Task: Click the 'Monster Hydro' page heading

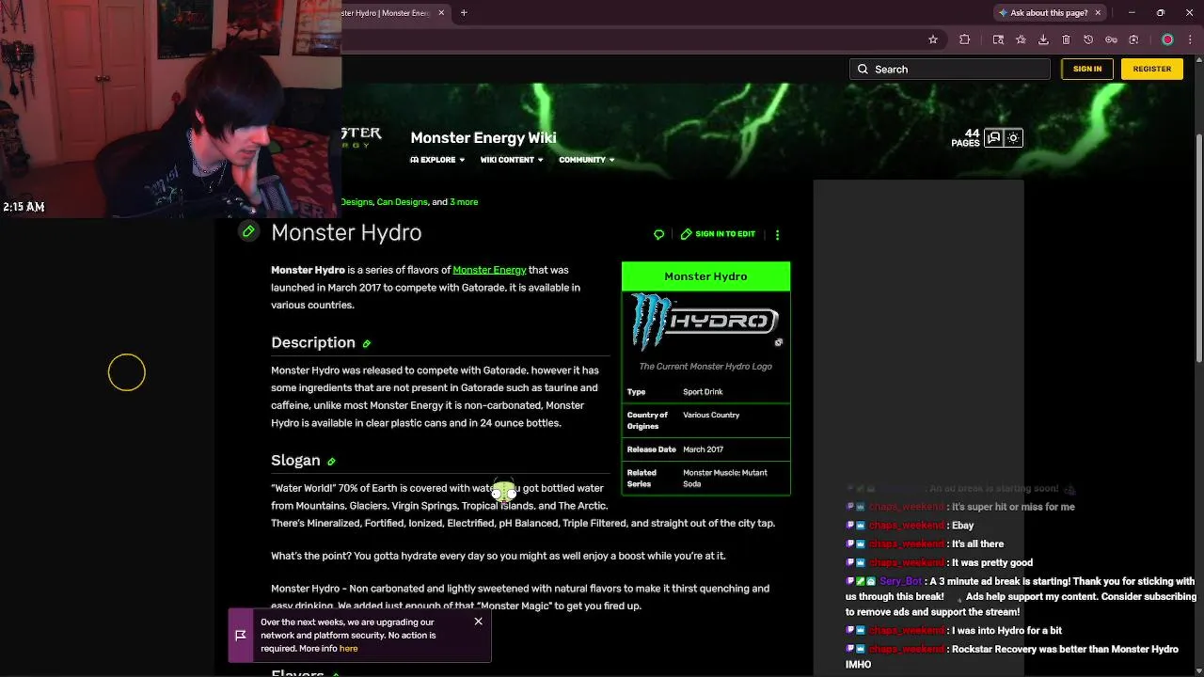Action: point(346,232)
